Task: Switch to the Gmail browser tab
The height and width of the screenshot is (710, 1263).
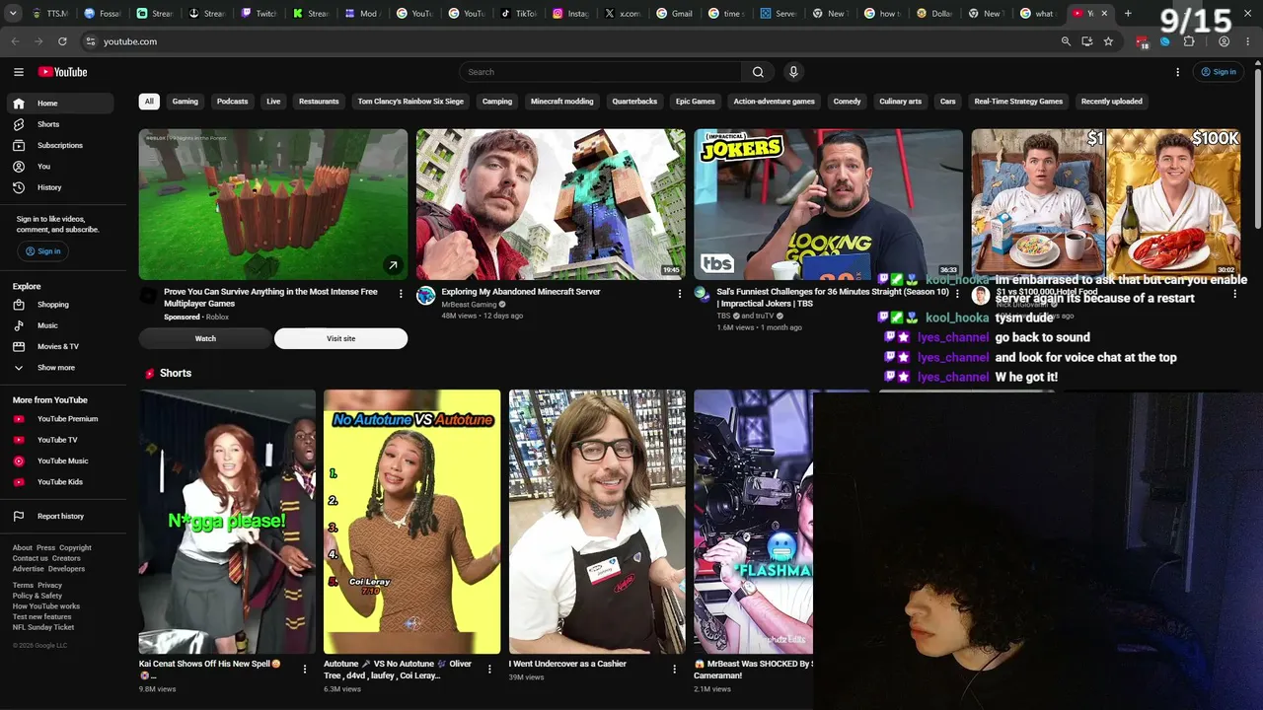Action: coord(674,14)
